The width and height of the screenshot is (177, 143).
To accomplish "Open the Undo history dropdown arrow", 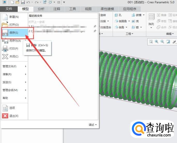I will click(32, 2).
